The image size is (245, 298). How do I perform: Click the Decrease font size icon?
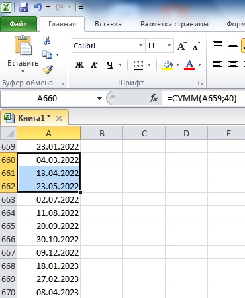click(x=196, y=46)
